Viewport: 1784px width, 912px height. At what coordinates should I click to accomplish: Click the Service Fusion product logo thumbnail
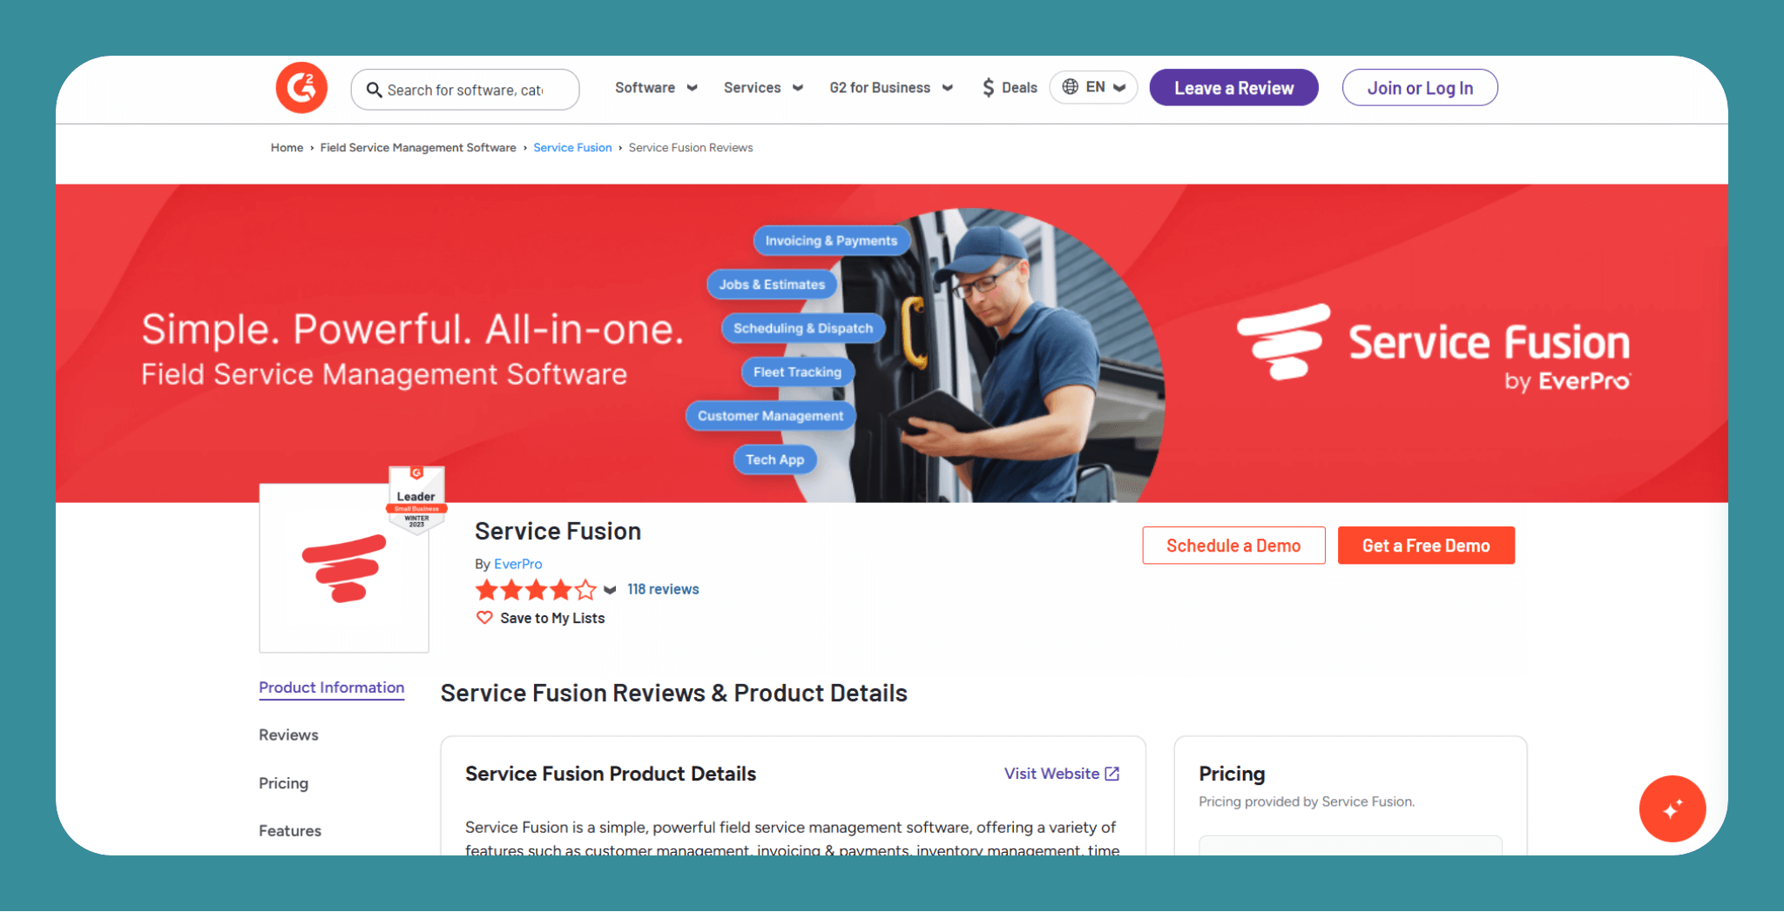coord(344,568)
